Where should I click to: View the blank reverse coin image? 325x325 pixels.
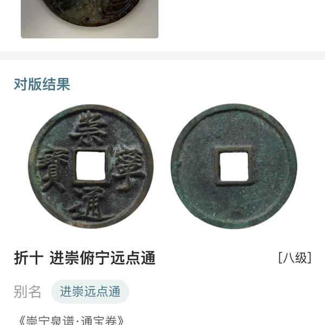tap(234, 166)
